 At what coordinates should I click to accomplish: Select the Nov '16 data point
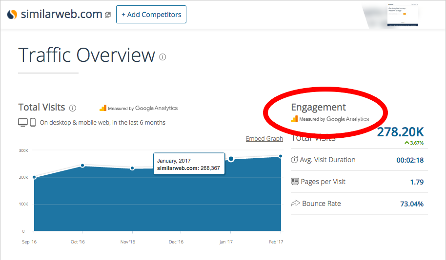point(132,168)
